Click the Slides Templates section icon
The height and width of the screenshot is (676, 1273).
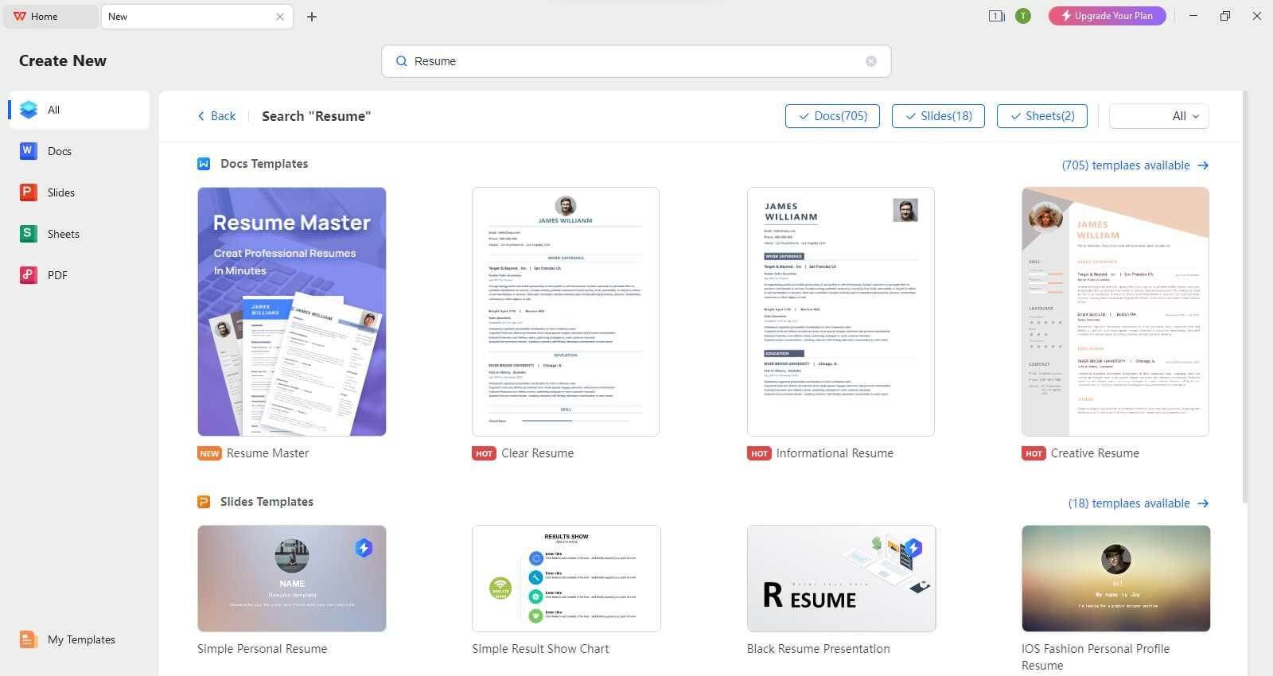204,502
